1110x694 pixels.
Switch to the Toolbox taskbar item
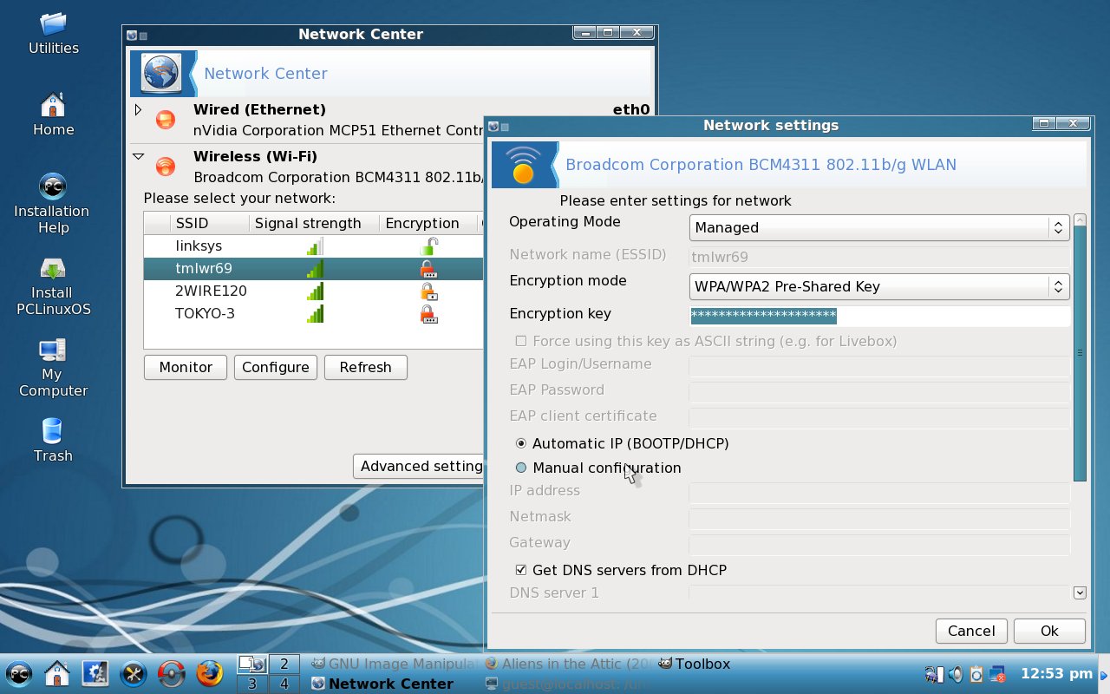click(694, 664)
